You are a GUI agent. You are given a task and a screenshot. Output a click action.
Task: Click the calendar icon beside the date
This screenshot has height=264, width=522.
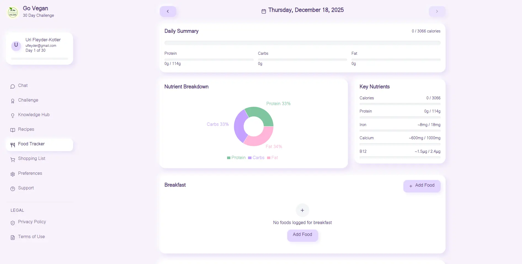264,11
